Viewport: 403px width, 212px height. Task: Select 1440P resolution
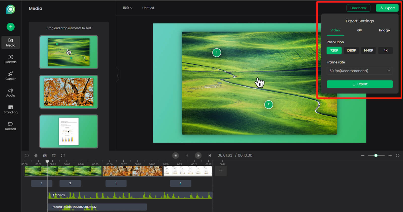coord(368,50)
